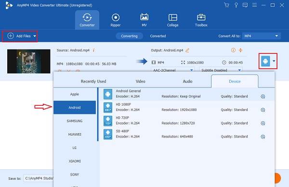Choose HUAWEI in the device list
The height and width of the screenshot is (187, 289).
(x=75, y=135)
